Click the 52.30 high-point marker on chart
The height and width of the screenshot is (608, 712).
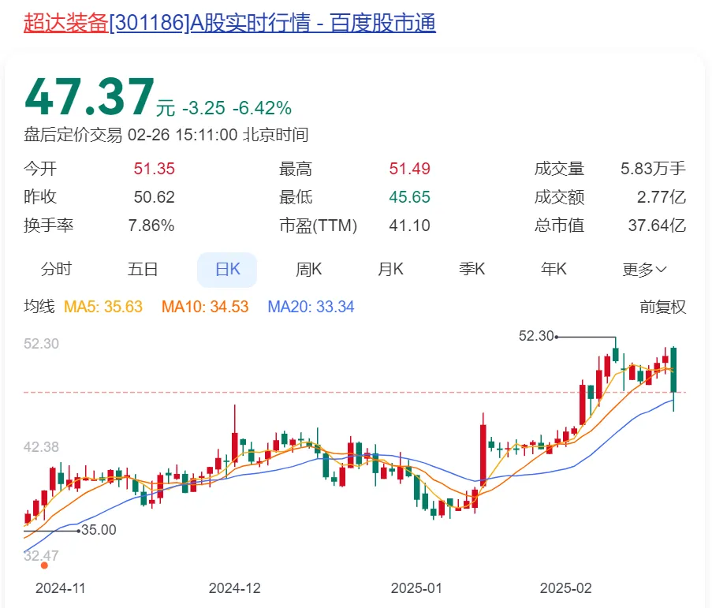[536, 336]
